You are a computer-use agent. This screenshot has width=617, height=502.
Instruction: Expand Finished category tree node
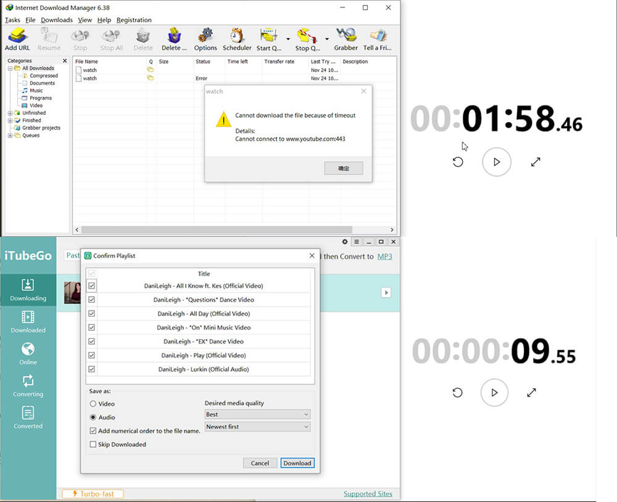10,120
